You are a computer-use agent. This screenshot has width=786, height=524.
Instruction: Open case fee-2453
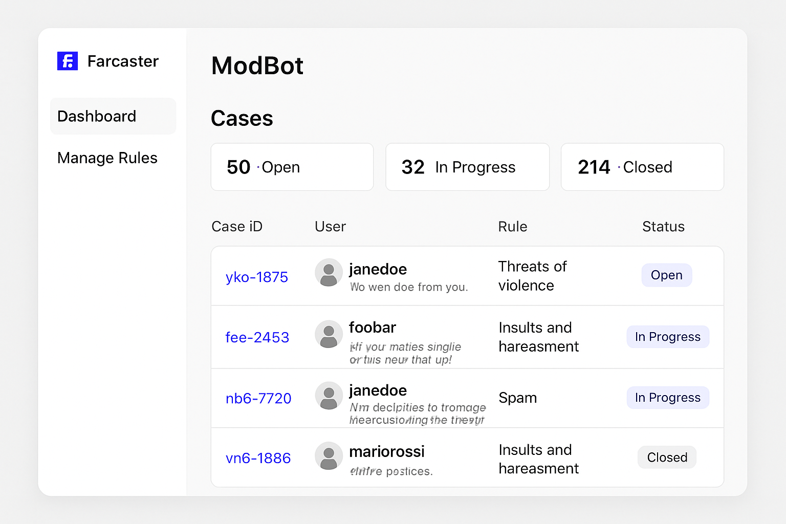coord(257,337)
